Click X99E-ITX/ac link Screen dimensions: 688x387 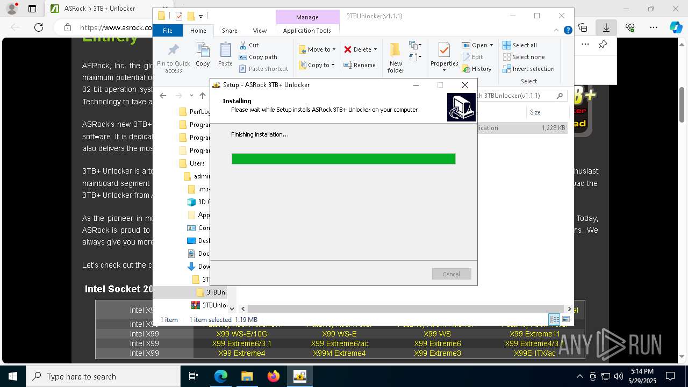coord(535,353)
